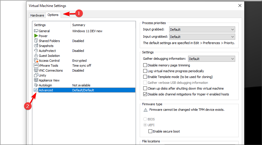Image resolution: width=262 pixels, height=145 pixels.
Task: Open the Input grabbed priority dropdown
Action: click(202, 30)
